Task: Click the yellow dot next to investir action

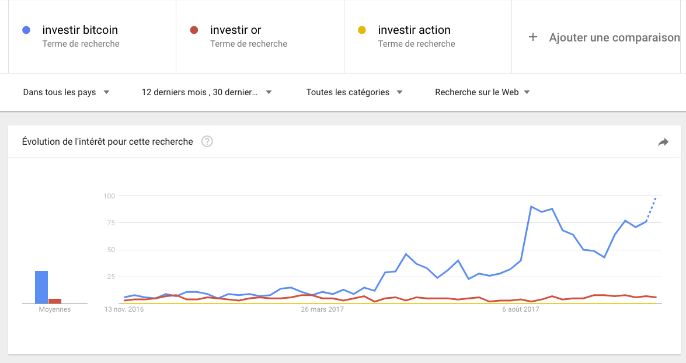Action: (362, 30)
